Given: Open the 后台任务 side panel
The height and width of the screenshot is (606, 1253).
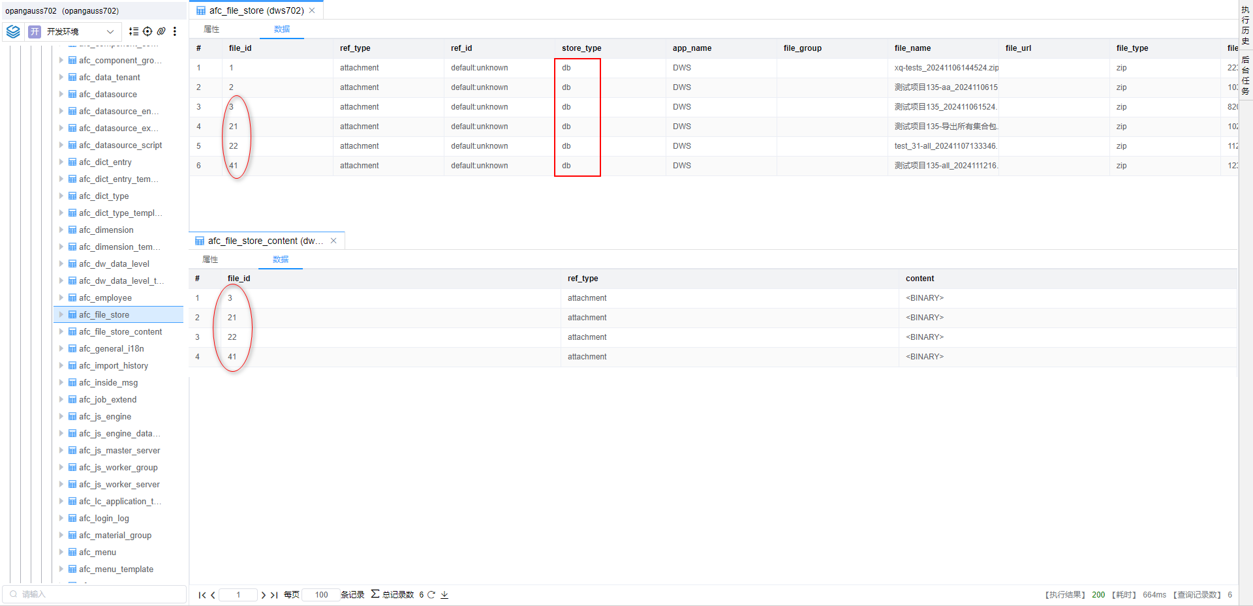Looking at the screenshot, I should tap(1245, 76).
